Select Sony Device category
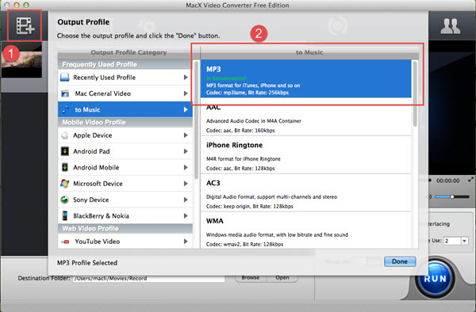The width and height of the screenshot is (476, 312). click(125, 200)
